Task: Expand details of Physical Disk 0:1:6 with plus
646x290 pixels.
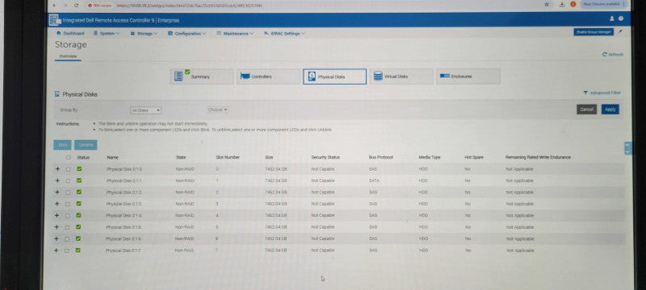Action: pos(56,238)
